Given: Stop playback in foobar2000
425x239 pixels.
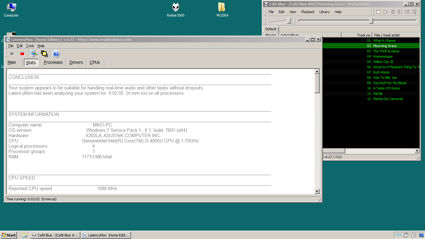Looking at the screenshot, I should (378, 12).
